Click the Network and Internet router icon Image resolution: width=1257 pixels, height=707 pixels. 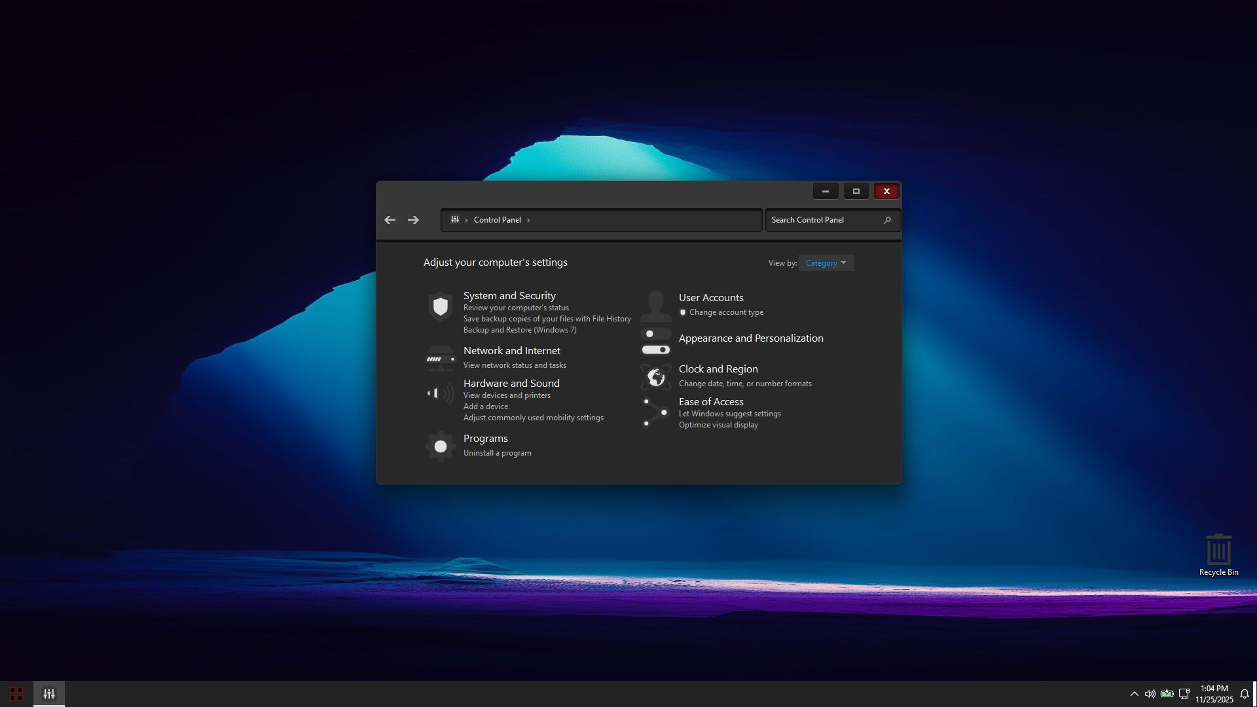coord(441,359)
